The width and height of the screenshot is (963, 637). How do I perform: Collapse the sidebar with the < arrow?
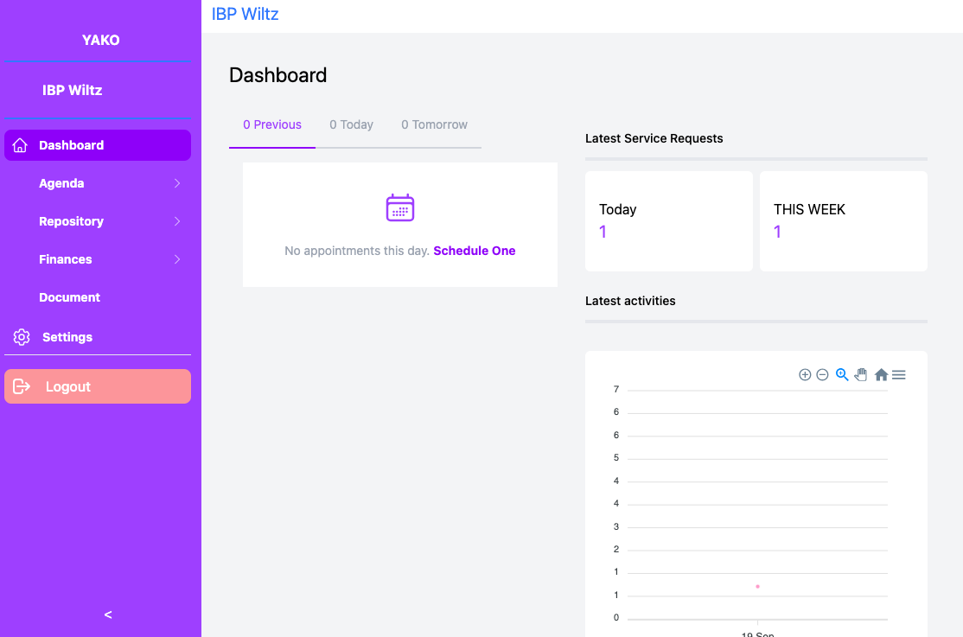point(108,615)
